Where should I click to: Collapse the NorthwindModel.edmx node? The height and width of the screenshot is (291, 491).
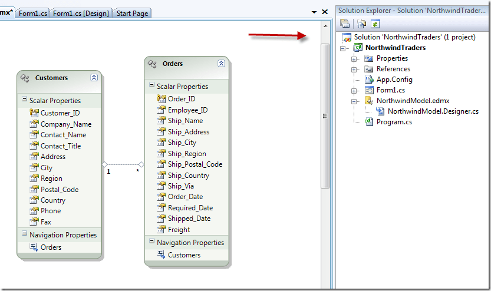354,101
